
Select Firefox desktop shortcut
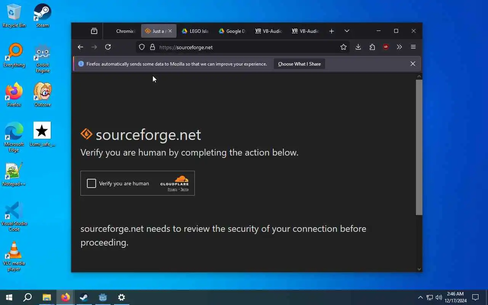coord(14,95)
